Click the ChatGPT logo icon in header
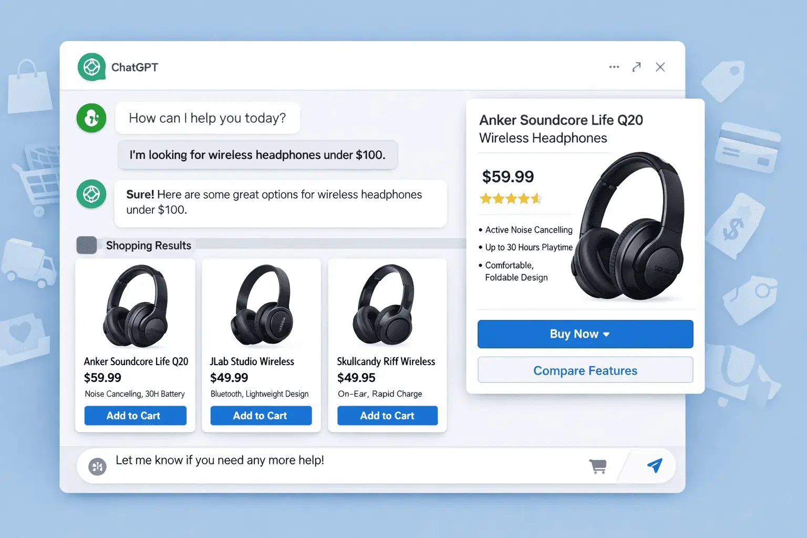The image size is (807, 538). click(x=92, y=67)
